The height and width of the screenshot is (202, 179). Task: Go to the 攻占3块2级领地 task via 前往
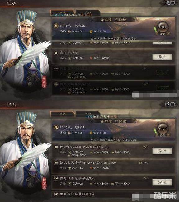tap(162, 151)
